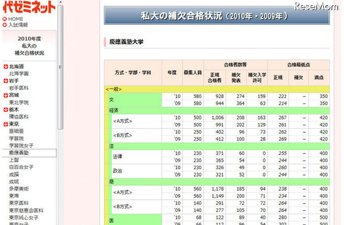Click the 法 faculty green row
Image resolution: width=344 pixels, height=225 pixels.
pyautogui.click(x=219, y=146)
